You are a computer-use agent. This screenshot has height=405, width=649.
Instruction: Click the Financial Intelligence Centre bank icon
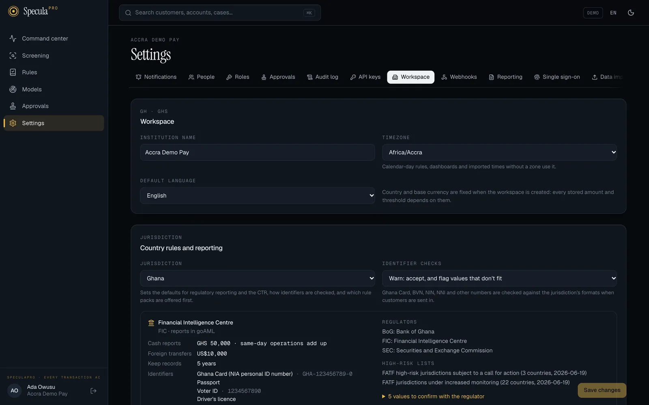151,323
